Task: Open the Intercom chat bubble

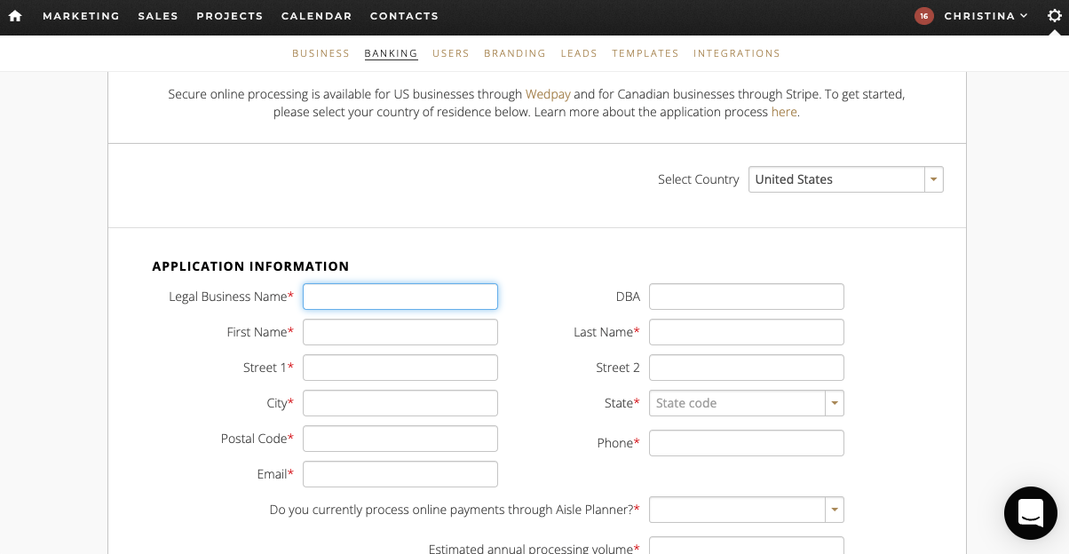Action: (x=1030, y=513)
